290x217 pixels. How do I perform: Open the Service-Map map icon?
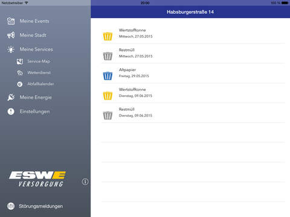[20, 61]
